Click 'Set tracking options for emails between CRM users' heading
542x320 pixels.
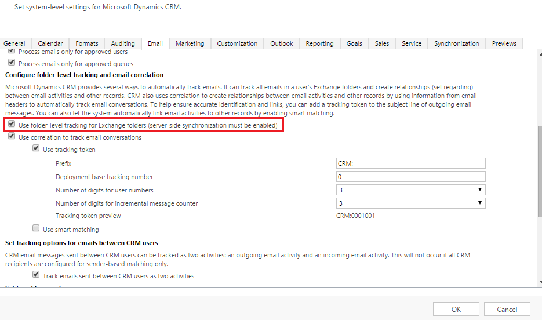[82, 243]
